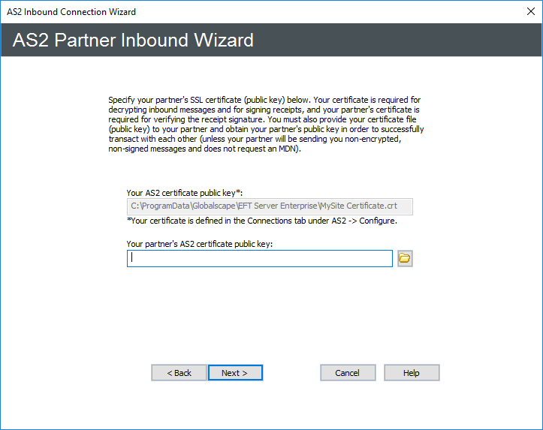Viewport: 543px width, 430px height.
Task: Focus the partner's AS2 certificate public key field
Action: pyautogui.click(x=259, y=258)
